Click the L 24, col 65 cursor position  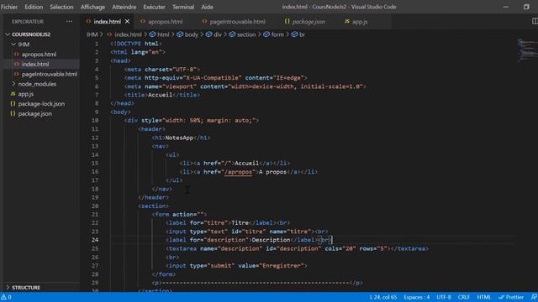click(x=383, y=297)
